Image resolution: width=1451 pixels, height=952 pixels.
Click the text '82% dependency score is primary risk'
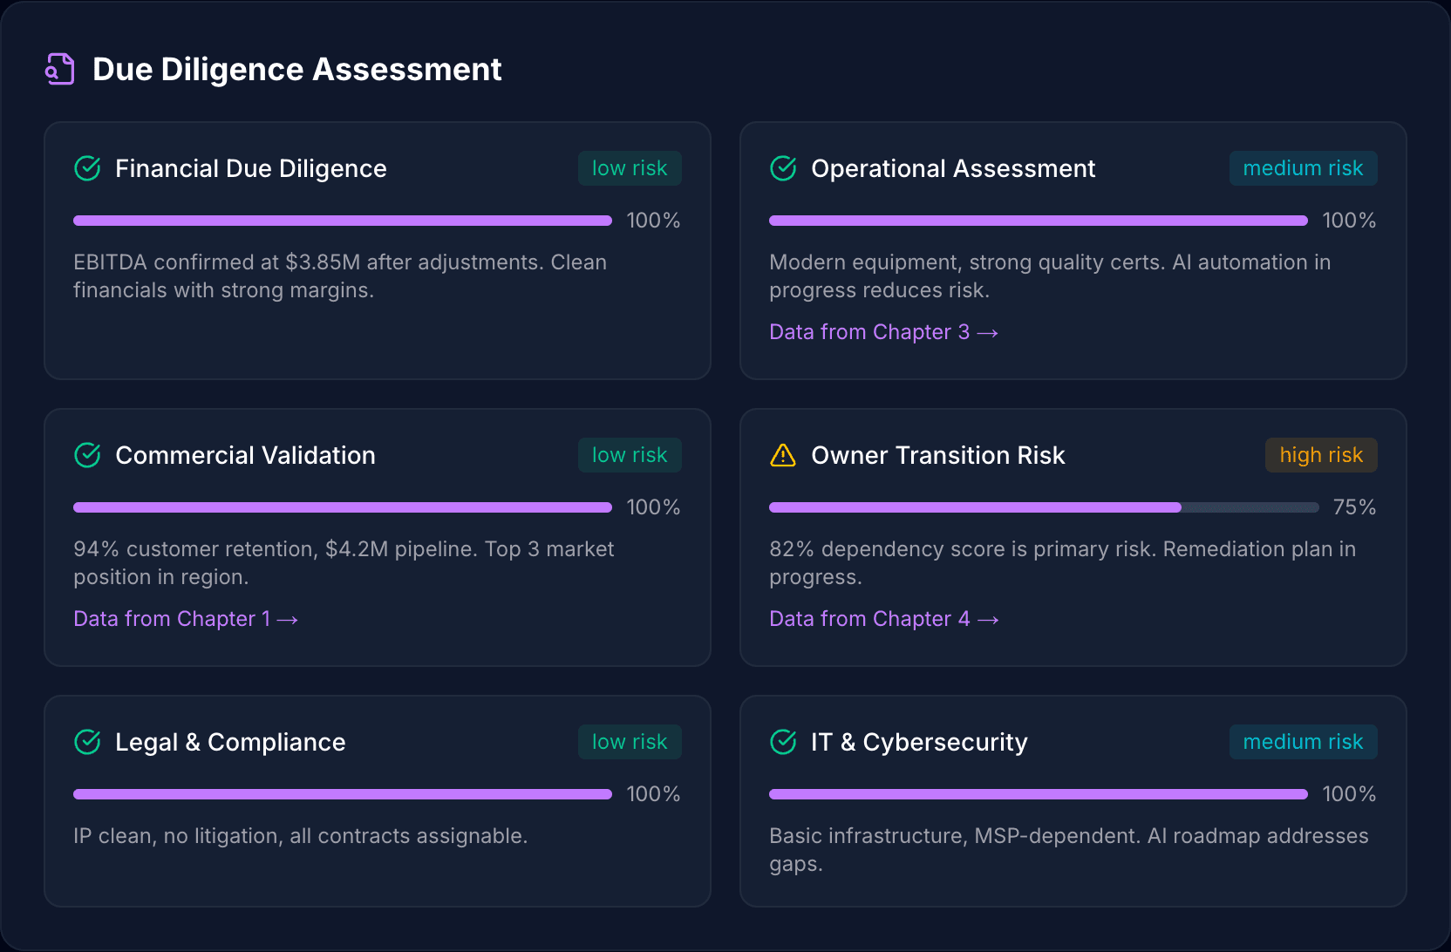[x=961, y=549]
